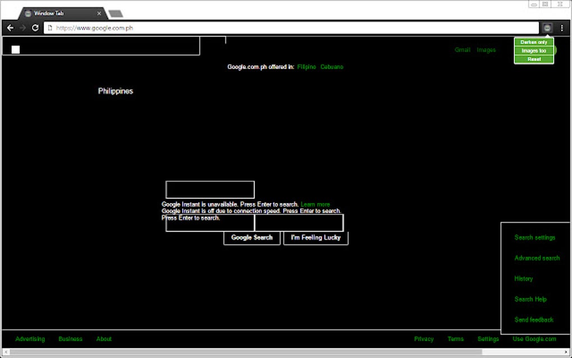Viewport: 572px width, 358px height.
Task: Open Google in Filipino
Action: coord(306,66)
